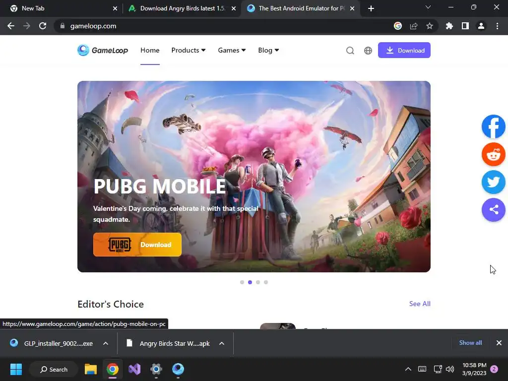Open volume control in system tray
Screen dimensions: 508x381
coord(450,369)
